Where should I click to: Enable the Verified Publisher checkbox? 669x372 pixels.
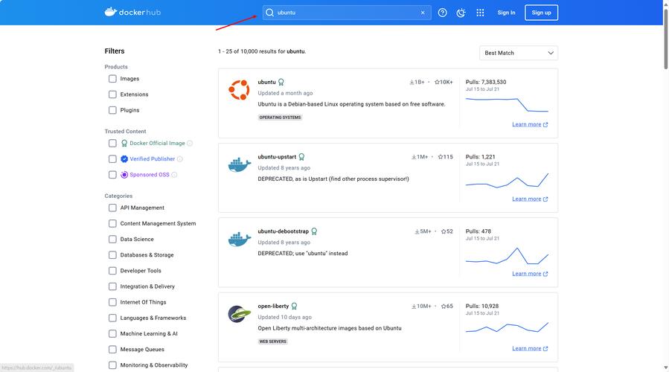[112, 158]
